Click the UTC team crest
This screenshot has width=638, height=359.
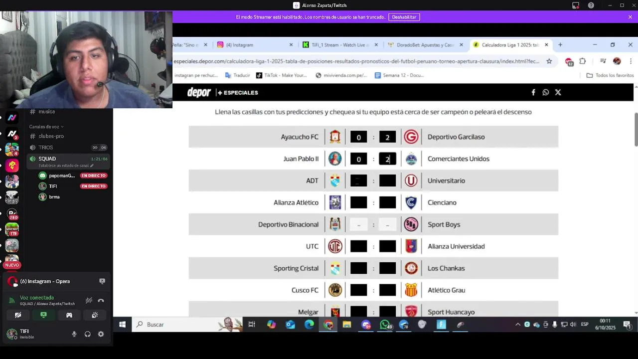point(335,246)
